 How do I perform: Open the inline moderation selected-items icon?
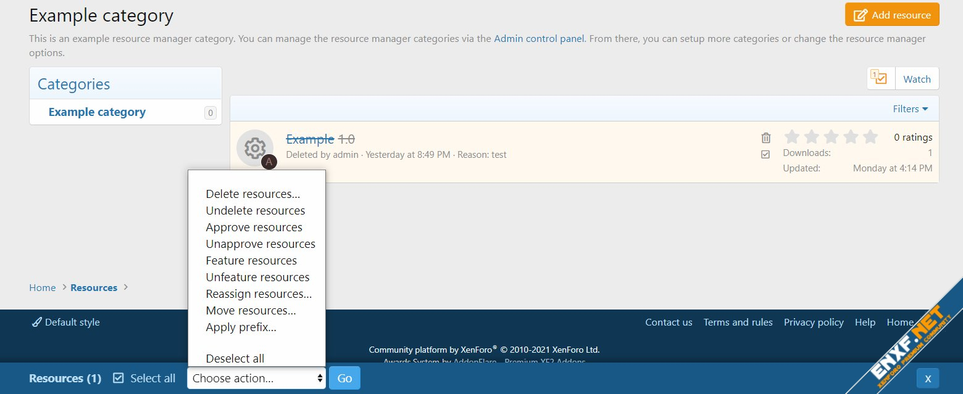click(x=881, y=78)
